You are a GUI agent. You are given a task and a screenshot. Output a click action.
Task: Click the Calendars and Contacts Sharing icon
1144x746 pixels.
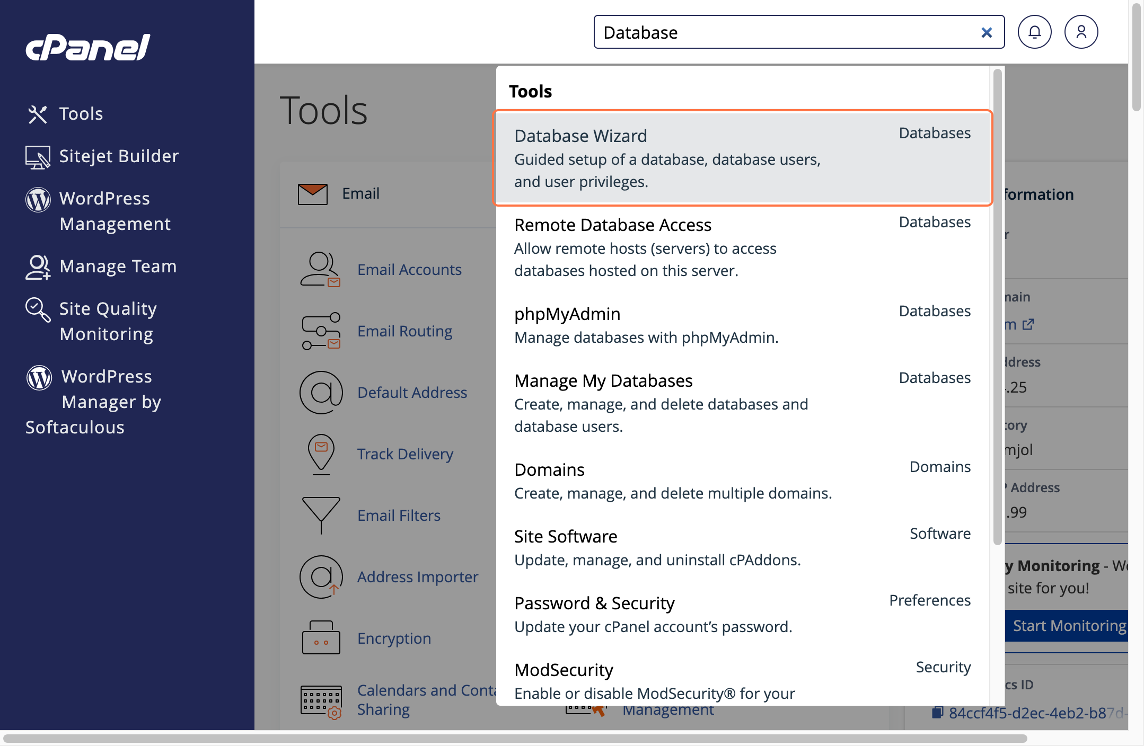point(321,701)
